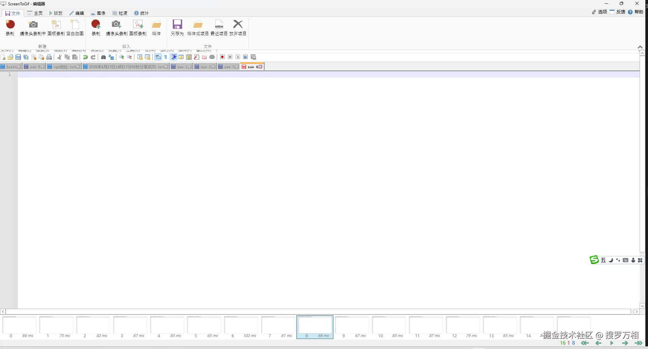Switch to the 文件 ribbon tab
648x349 pixels.
coord(13,13)
